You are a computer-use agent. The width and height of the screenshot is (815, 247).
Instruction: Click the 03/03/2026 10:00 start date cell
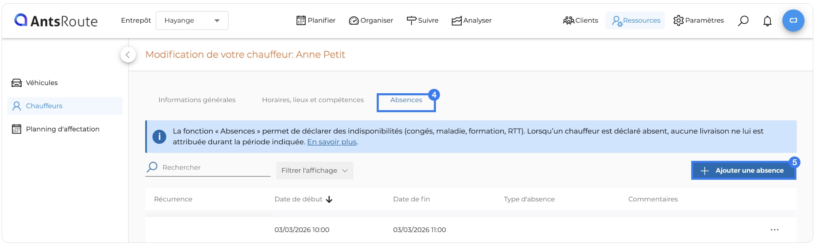(x=302, y=230)
